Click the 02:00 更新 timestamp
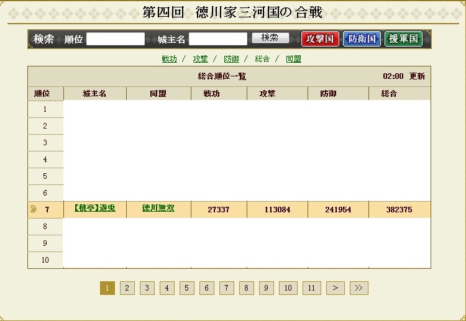This screenshot has height=321, width=466. coord(404,76)
